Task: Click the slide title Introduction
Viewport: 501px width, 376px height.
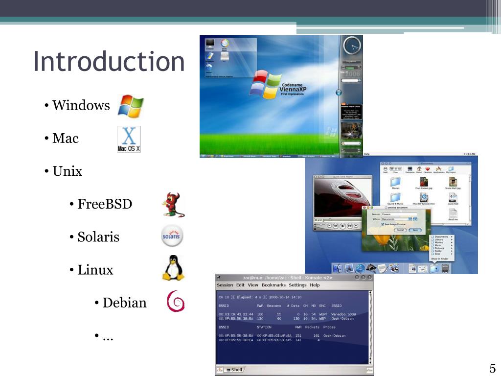Action: click(109, 61)
